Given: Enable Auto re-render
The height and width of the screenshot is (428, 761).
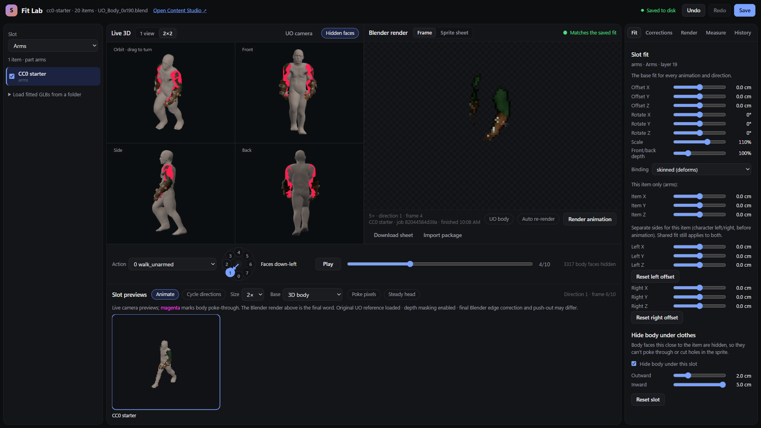Looking at the screenshot, I should [538, 219].
